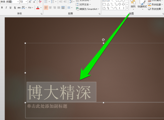Click the rotate handle above title box
Screen dimensions: 164x120
pos(103,40)
